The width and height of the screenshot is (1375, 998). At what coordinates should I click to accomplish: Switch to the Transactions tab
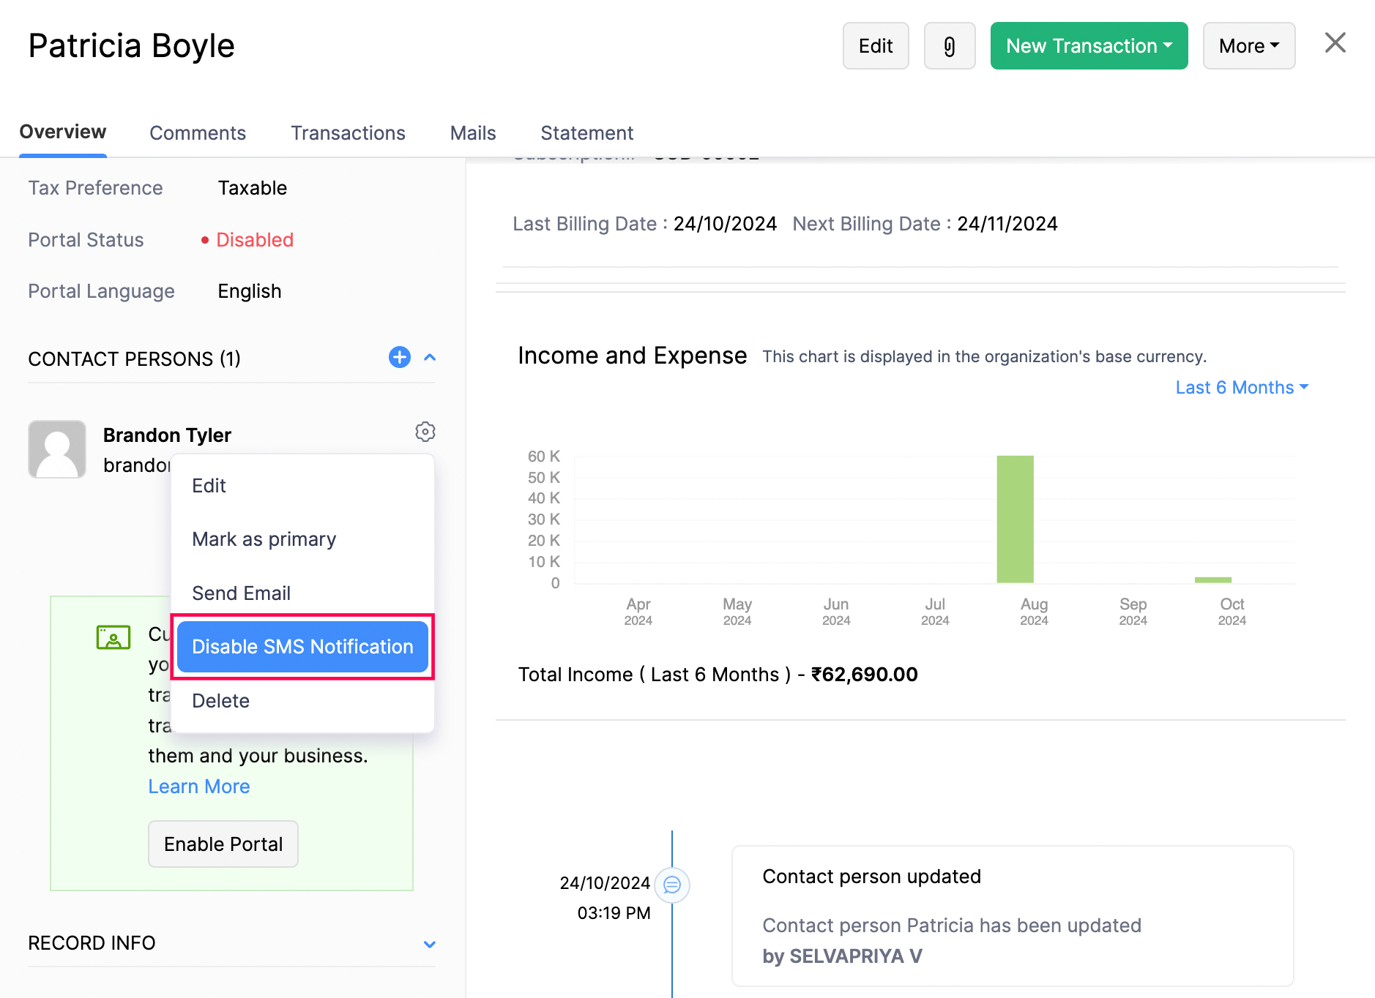(x=348, y=133)
